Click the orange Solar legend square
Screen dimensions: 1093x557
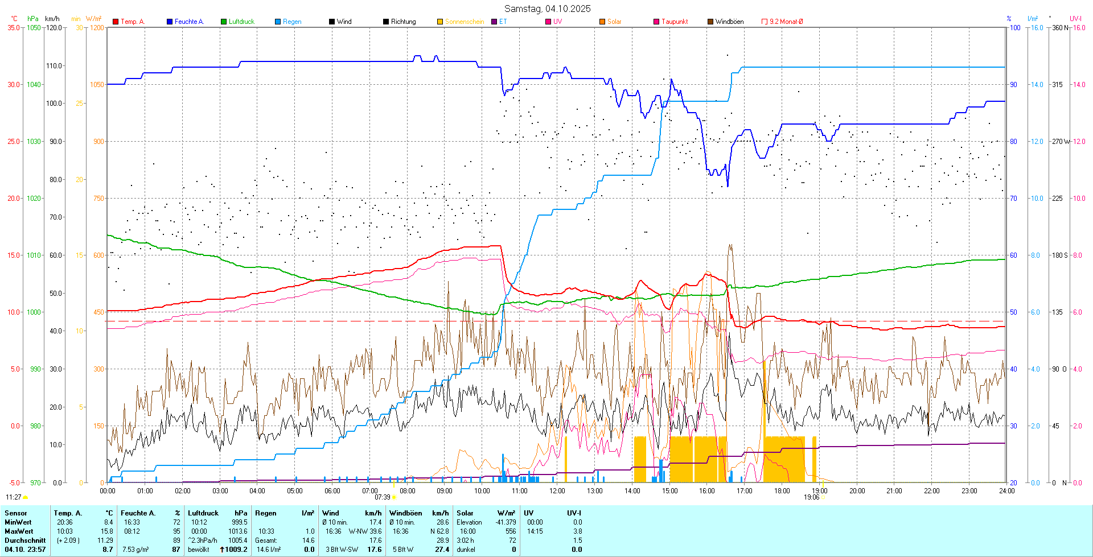(x=602, y=22)
